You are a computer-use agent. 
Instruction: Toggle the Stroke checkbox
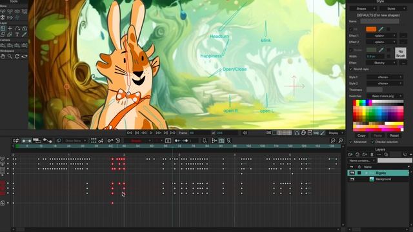351,50
